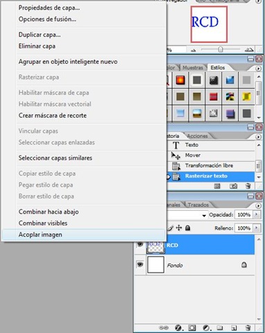Delete layer trash icon in Layers panel

click(x=248, y=327)
